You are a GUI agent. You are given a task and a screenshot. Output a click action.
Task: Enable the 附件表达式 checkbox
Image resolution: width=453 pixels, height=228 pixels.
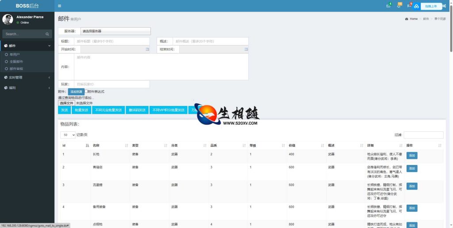point(86,91)
